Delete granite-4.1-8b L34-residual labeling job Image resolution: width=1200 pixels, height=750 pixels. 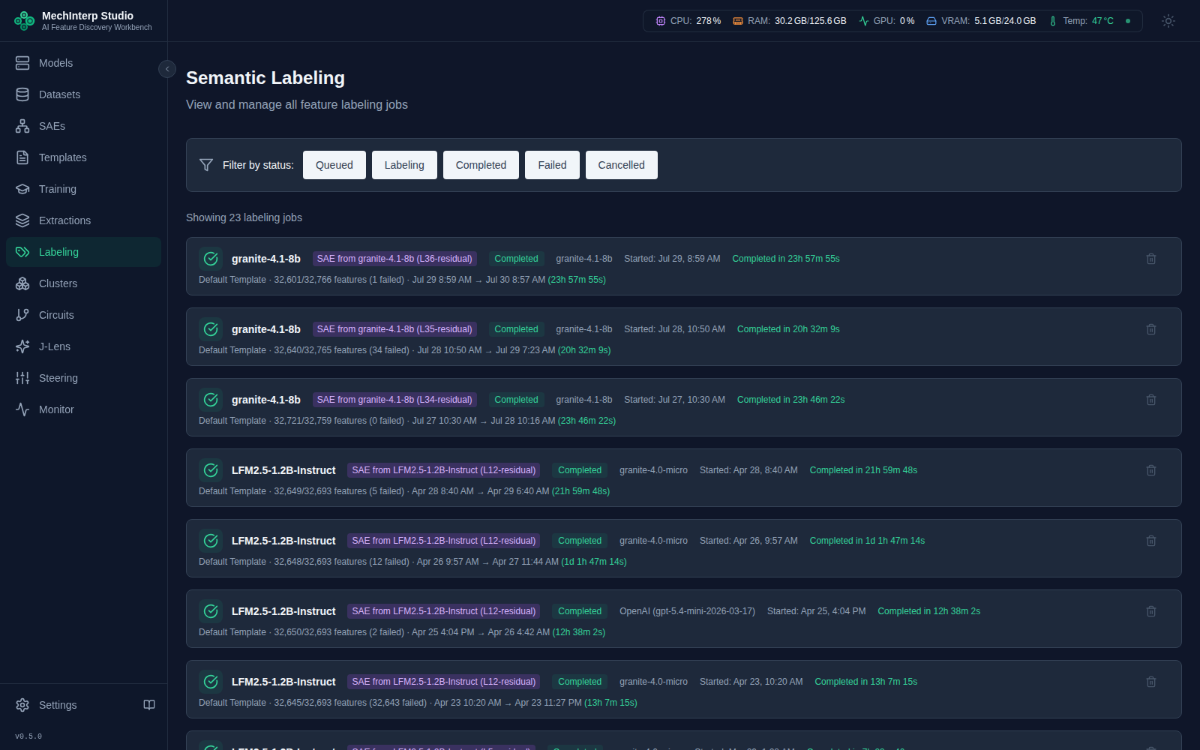click(1151, 400)
